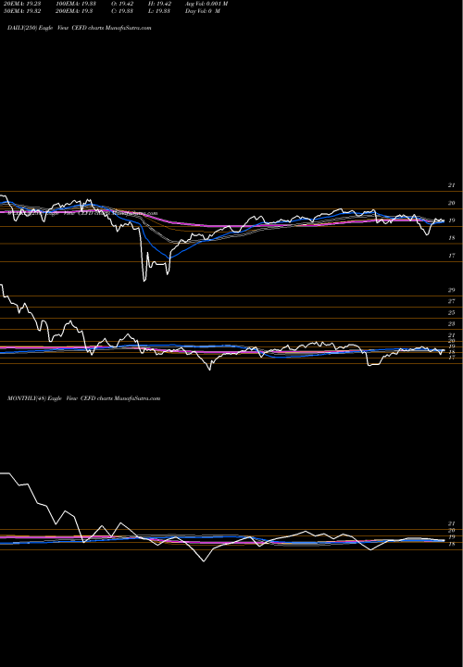463x667 pixels.
Task: Click the 18 axis label on the MONTHLY chart
Action: [451, 544]
